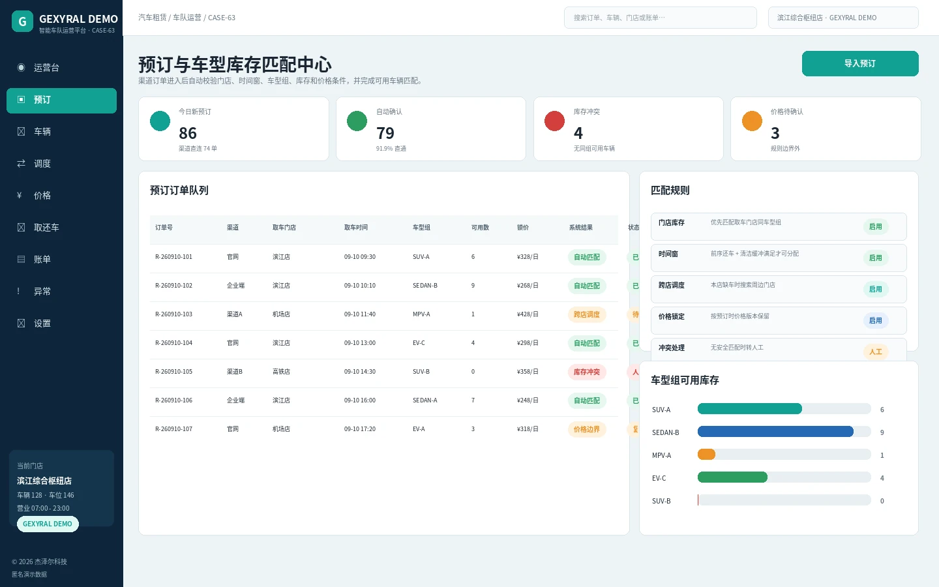Open the 价格 yen icon
The height and width of the screenshot is (587, 939).
[x=20, y=196]
